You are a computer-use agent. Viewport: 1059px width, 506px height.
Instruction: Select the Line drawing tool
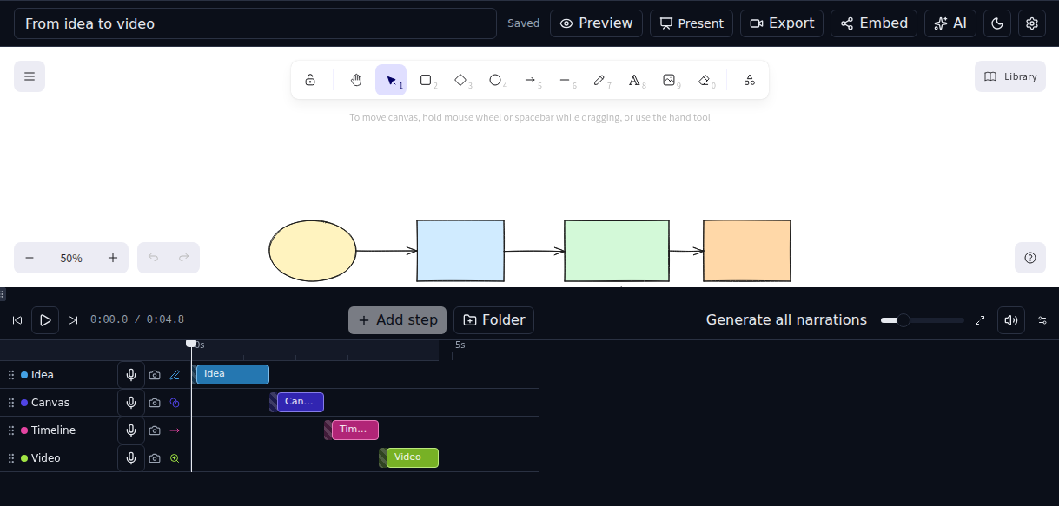click(x=565, y=80)
